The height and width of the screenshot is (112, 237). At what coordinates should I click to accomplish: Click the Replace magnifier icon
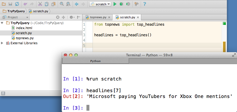pyautogui.click(x=68, y=4)
